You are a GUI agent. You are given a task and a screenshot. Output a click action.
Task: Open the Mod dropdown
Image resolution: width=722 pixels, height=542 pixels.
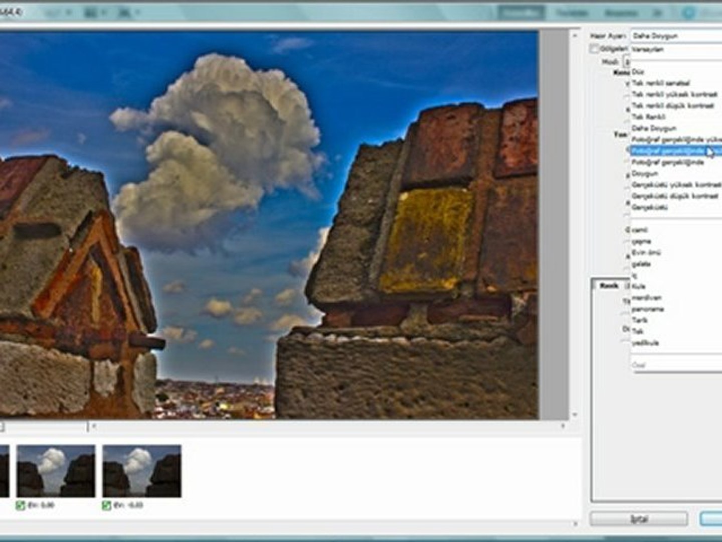coord(626,62)
